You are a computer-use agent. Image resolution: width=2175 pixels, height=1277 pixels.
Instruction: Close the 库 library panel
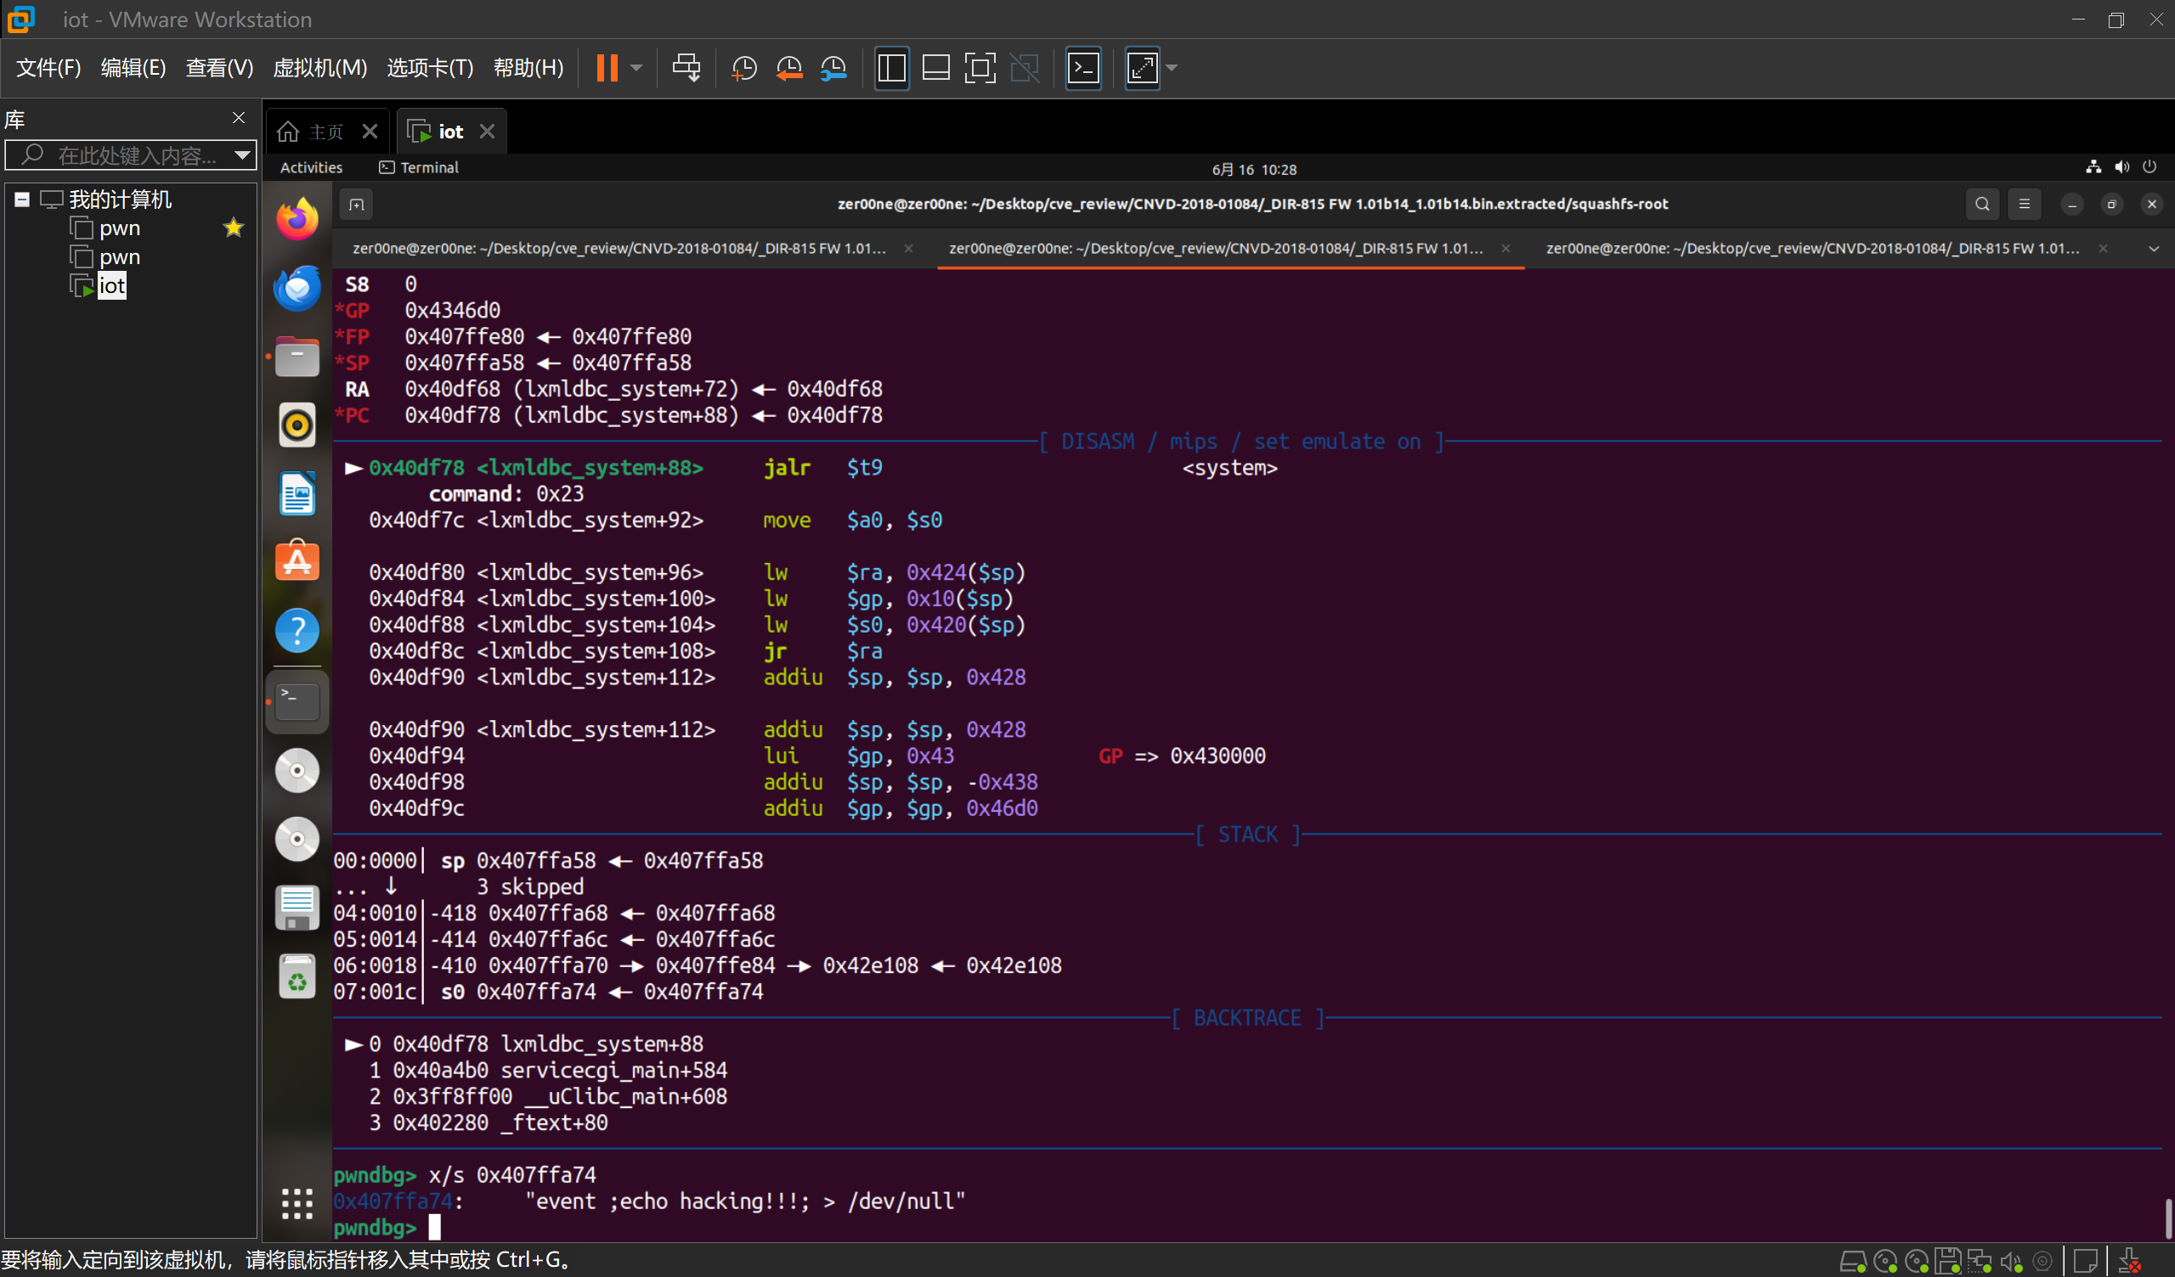click(x=238, y=117)
